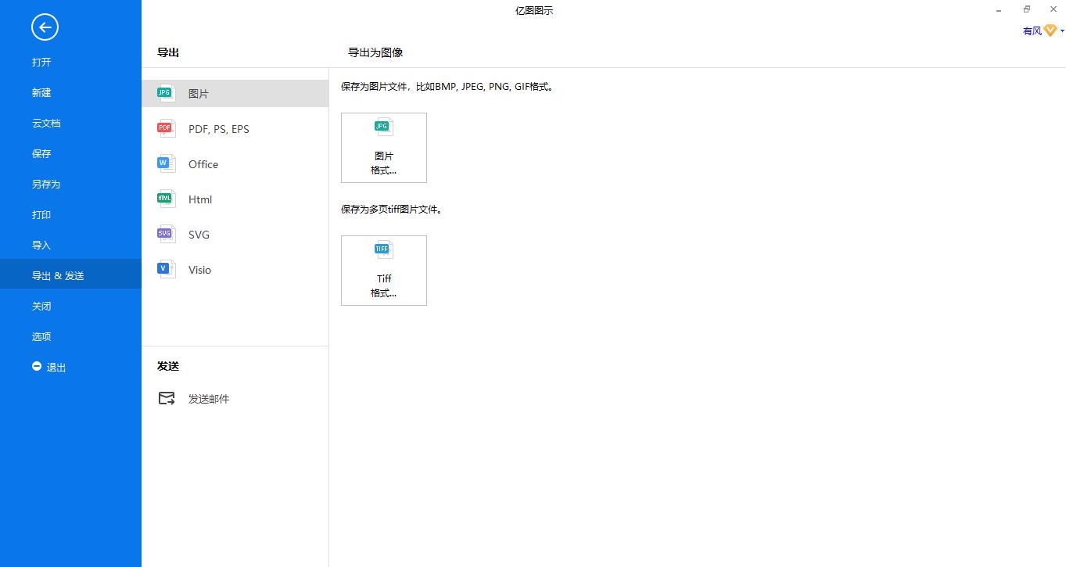The height and width of the screenshot is (567, 1066).
Task: Select Visio export category label
Action: (199, 270)
